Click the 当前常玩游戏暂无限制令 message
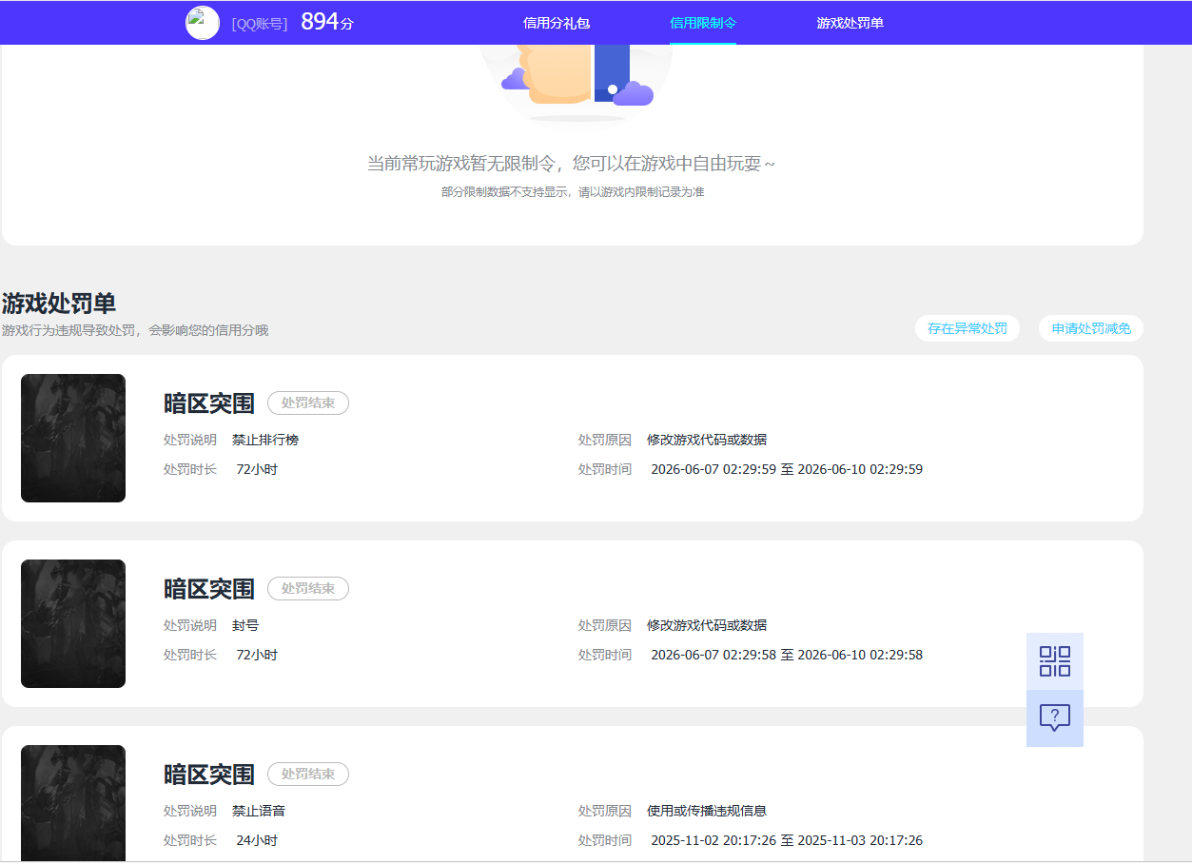The image size is (1192, 864). (x=572, y=164)
